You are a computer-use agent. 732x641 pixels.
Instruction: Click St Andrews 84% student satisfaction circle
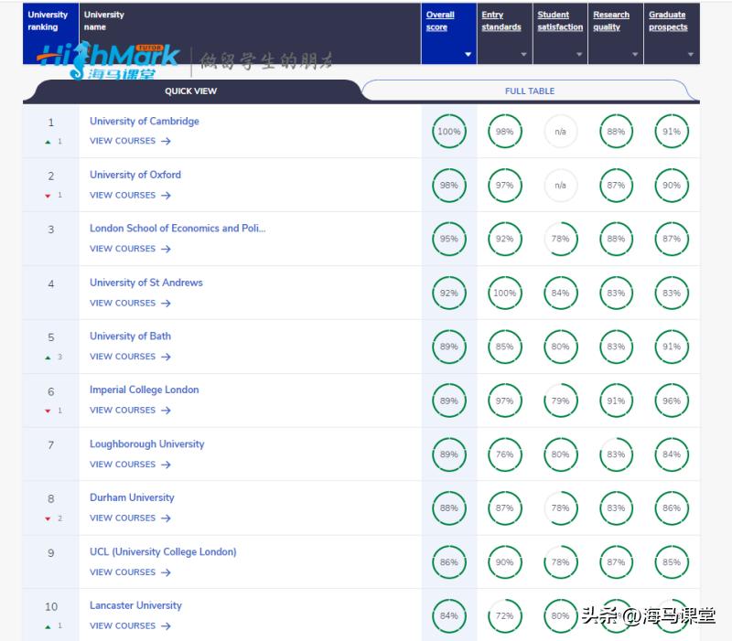[560, 293]
